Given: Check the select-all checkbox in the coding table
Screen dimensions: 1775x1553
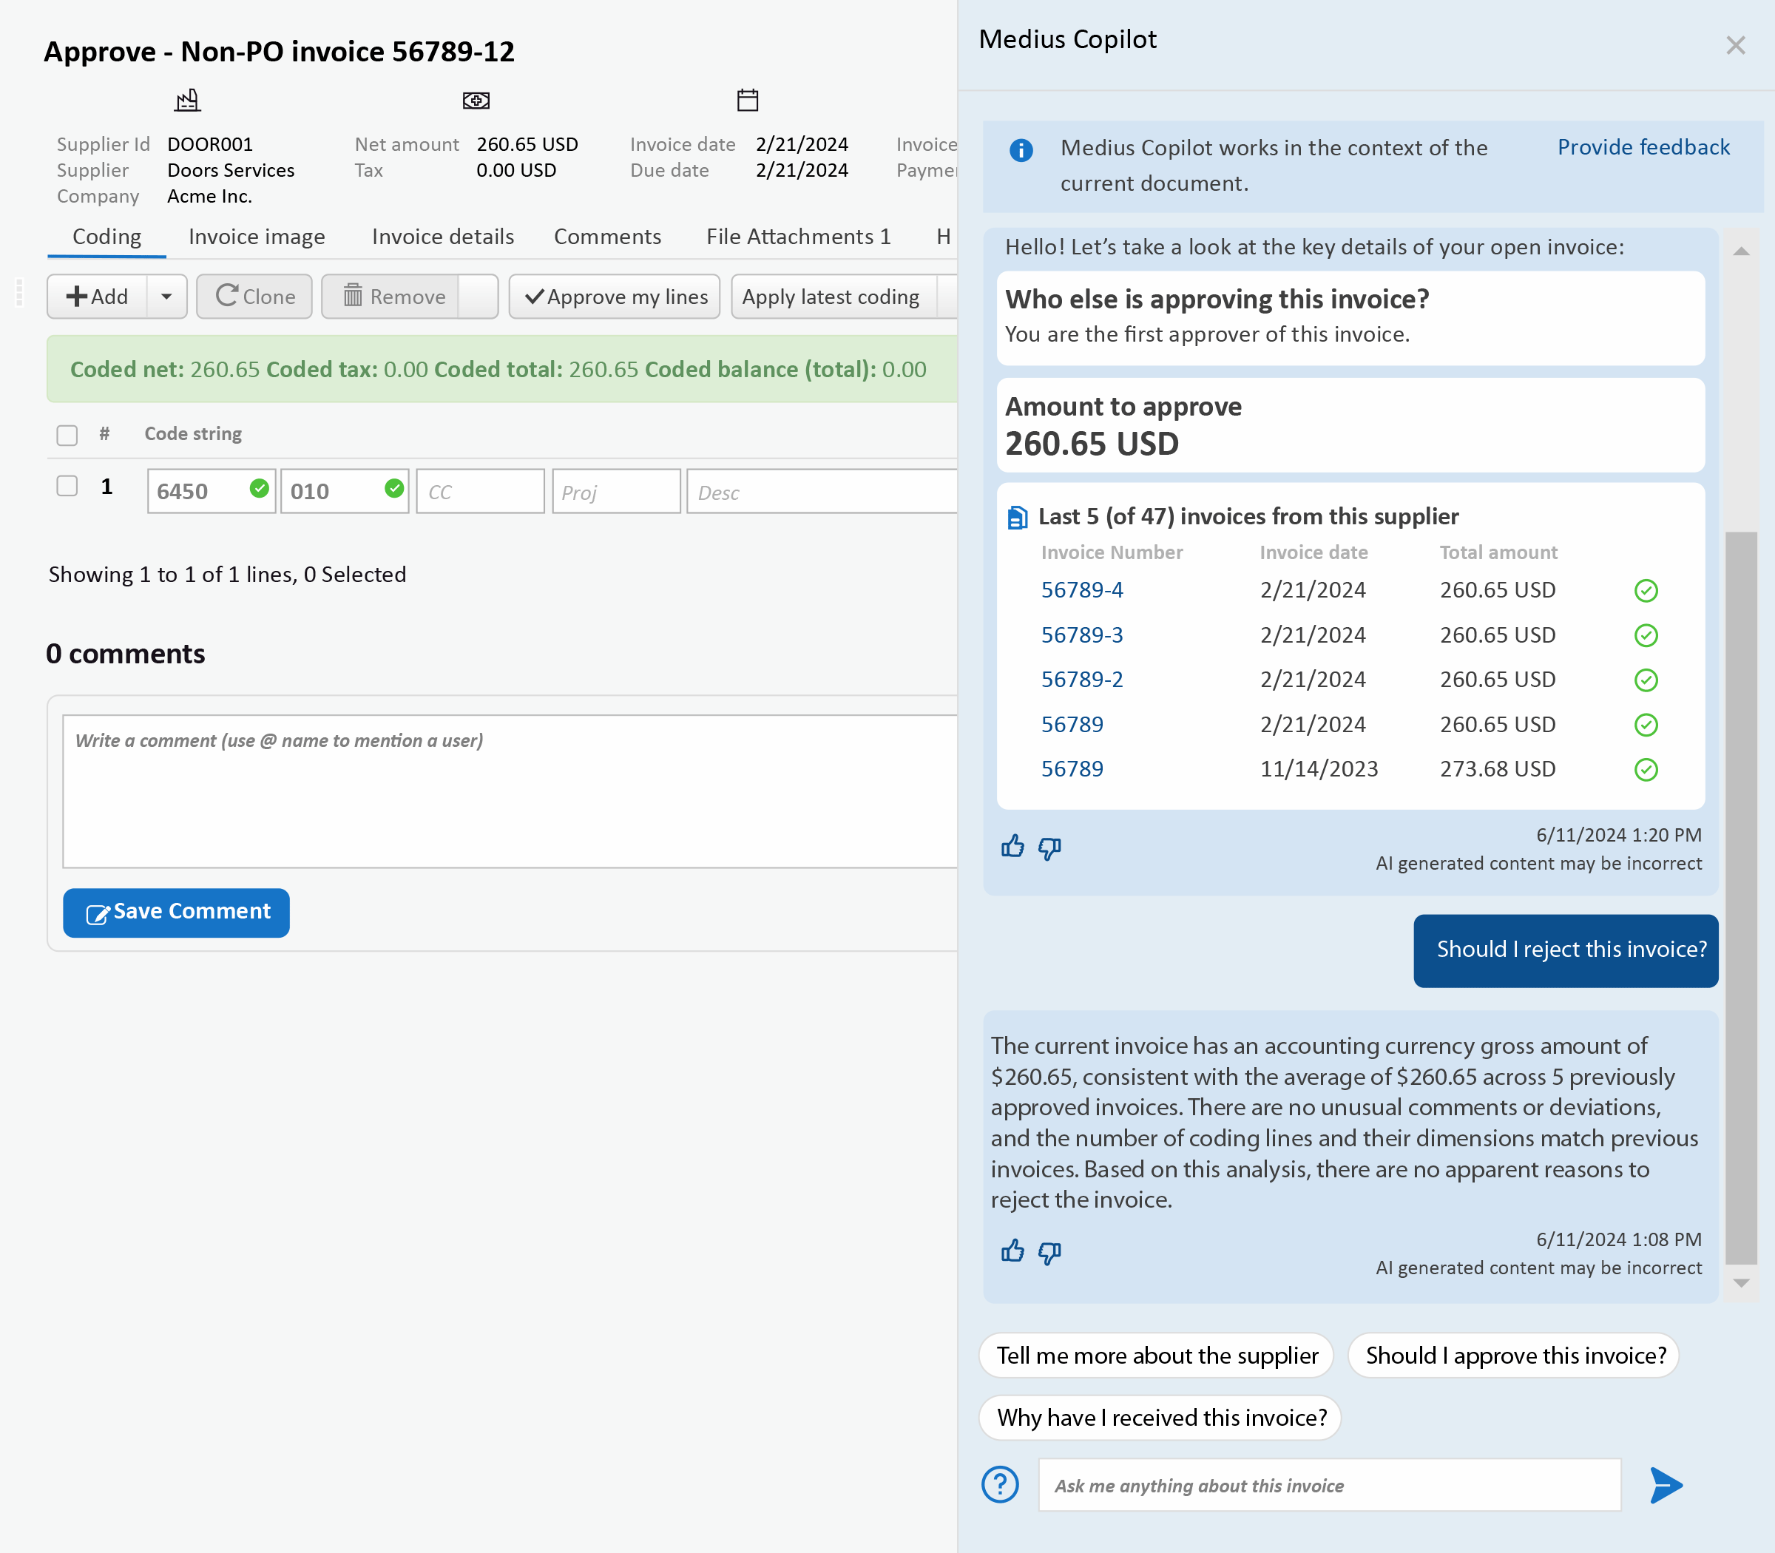Looking at the screenshot, I should (x=67, y=434).
